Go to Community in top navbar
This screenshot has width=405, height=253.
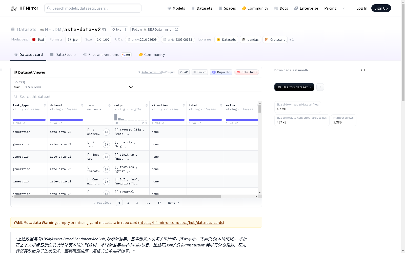pyautogui.click(x=255, y=8)
